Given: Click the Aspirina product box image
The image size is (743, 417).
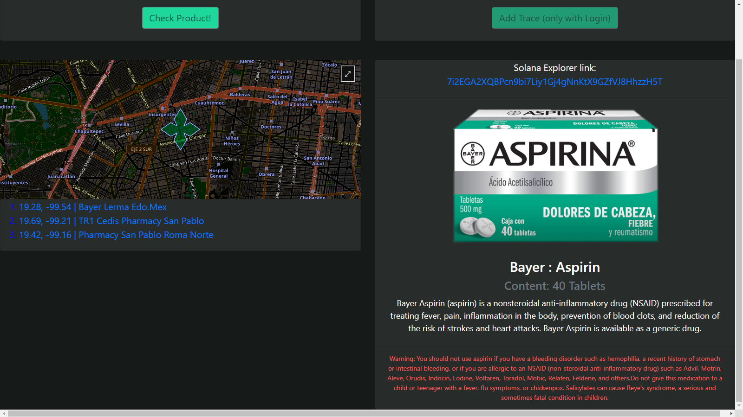Looking at the screenshot, I should [555, 176].
